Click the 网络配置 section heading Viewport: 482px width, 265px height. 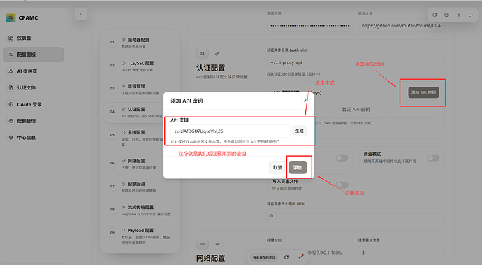[210, 258]
